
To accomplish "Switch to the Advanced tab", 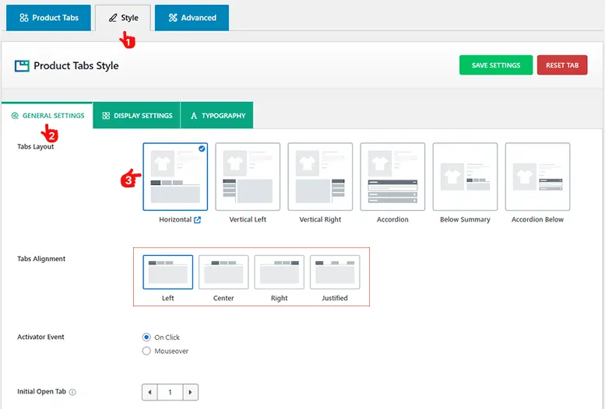I will point(192,18).
